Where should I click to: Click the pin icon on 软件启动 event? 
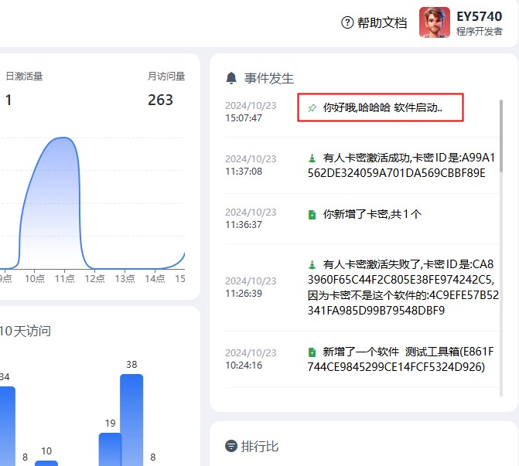(312, 108)
